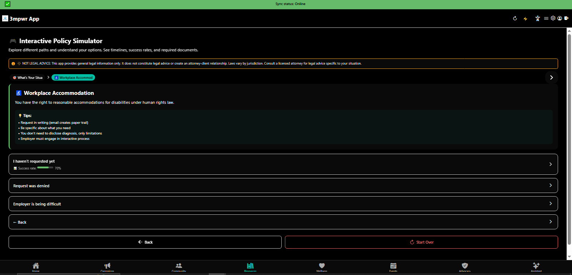Click the logout icon in the header
The width and height of the screenshot is (572, 275).
(x=566, y=18)
